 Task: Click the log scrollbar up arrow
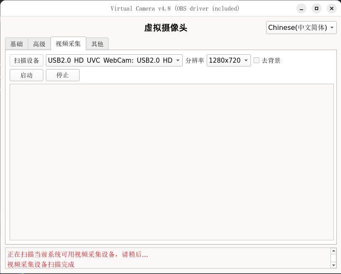[333, 251]
